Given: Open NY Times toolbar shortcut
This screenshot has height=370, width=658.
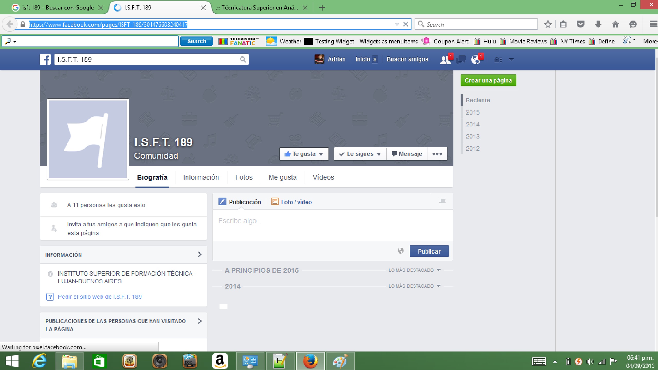Looking at the screenshot, I should point(568,41).
